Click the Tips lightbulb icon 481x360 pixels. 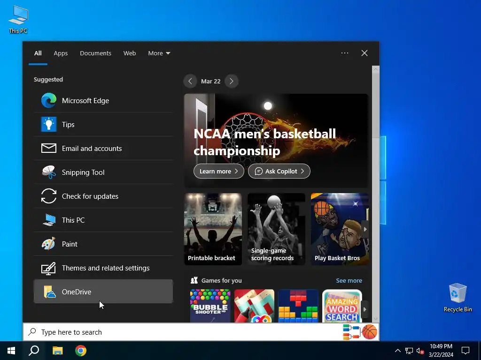[49, 124]
